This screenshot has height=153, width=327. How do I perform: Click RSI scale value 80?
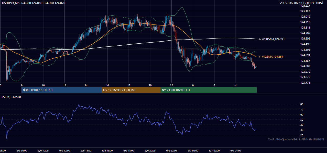(302, 104)
